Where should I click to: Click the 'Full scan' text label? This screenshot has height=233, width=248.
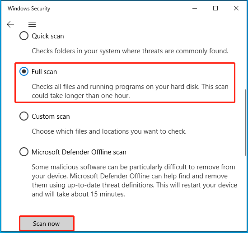pyautogui.click(x=44, y=72)
